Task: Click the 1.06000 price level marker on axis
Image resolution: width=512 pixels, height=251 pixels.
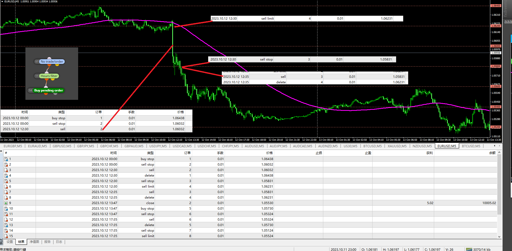Action: coord(496,46)
